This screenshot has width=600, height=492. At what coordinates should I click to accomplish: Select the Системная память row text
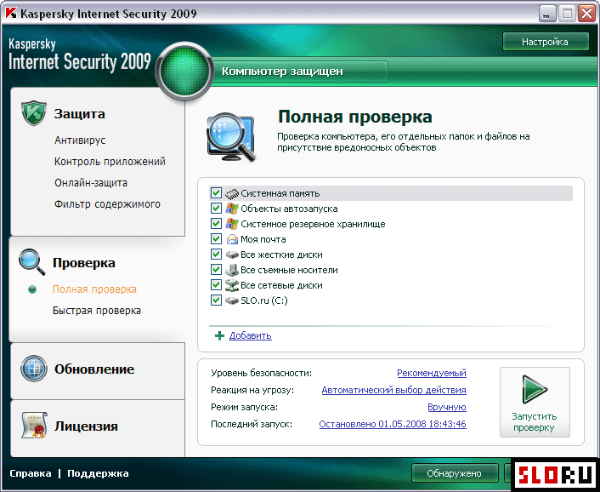click(280, 193)
